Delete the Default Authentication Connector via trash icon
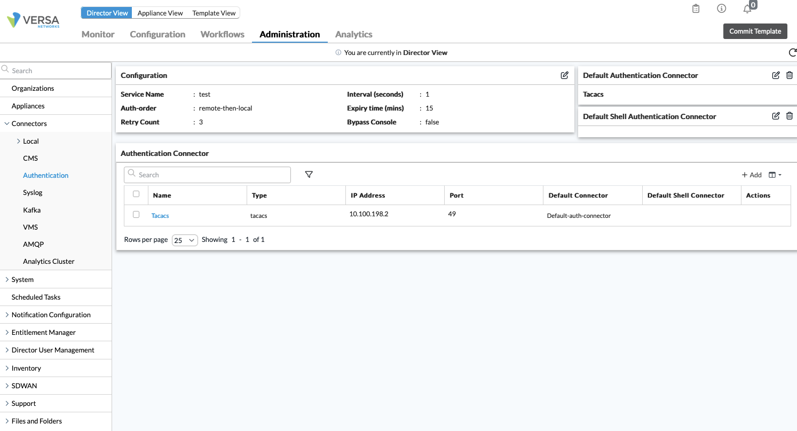Image resolution: width=797 pixels, height=431 pixels. coord(790,75)
